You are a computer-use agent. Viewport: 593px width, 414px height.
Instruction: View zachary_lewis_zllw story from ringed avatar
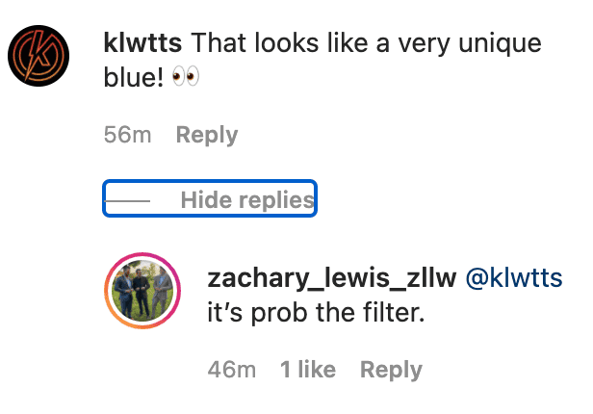[x=142, y=291]
